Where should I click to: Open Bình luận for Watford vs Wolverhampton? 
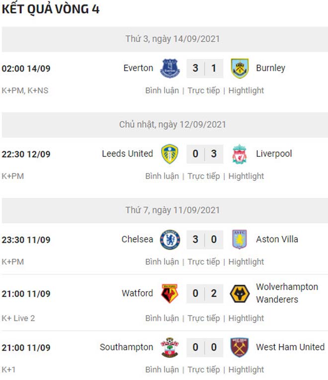tap(162, 318)
